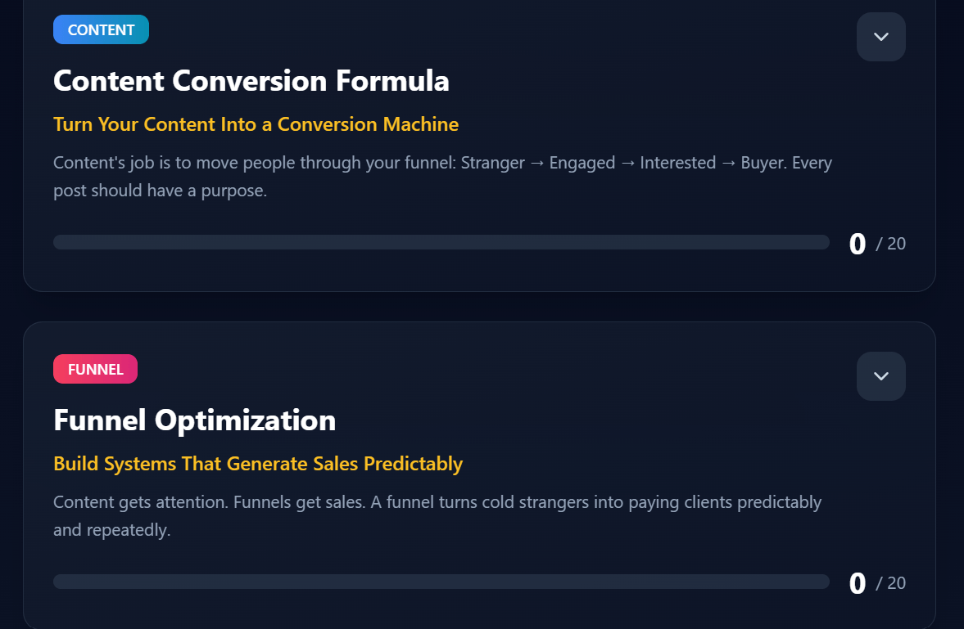964x629 pixels.
Task: Click the blue CONTENT category badge
Action: tap(101, 30)
